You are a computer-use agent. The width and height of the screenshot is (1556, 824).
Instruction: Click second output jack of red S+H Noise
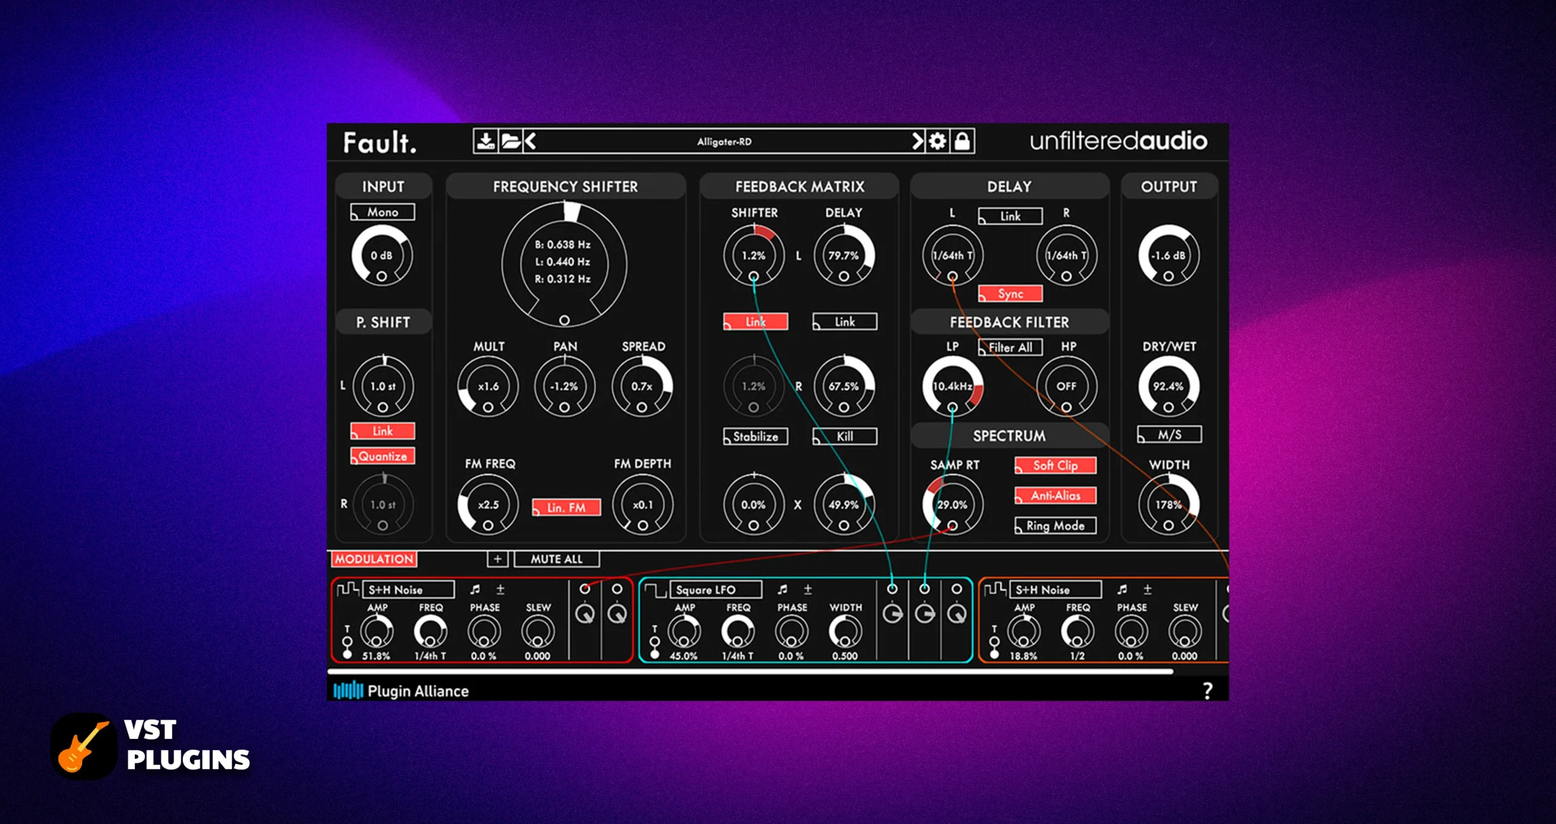[617, 588]
